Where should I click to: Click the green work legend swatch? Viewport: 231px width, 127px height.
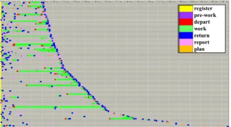point(186,29)
